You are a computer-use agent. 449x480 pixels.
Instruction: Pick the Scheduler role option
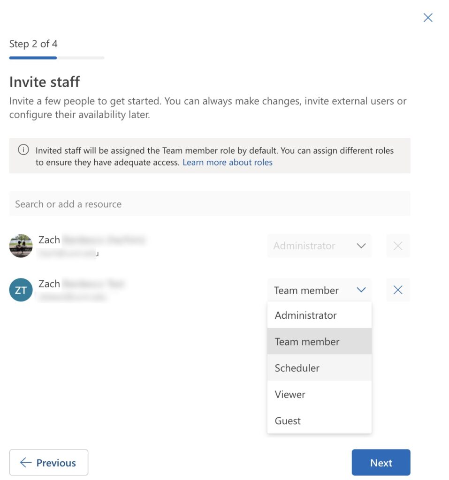[x=320, y=367]
